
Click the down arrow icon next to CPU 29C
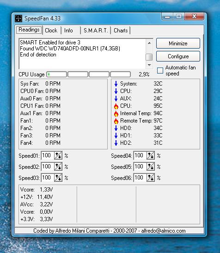click(x=116, y=91)
